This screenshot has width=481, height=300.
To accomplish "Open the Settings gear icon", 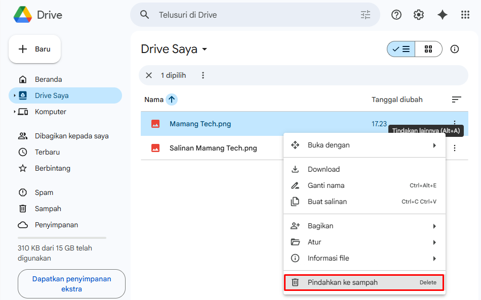I will (419, 15).
